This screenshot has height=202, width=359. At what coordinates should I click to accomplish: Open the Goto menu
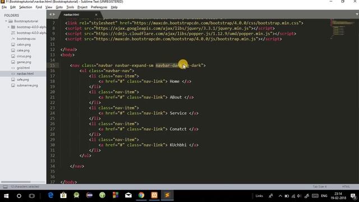59,7
